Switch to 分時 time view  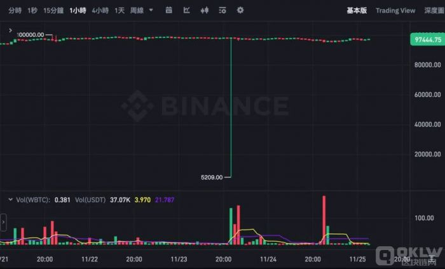[15, 10]
